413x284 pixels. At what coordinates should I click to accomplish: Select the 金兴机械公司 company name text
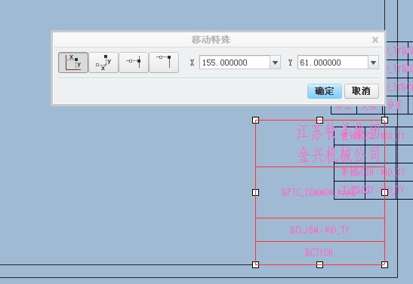pyautogui.click(x=339, y=154)
